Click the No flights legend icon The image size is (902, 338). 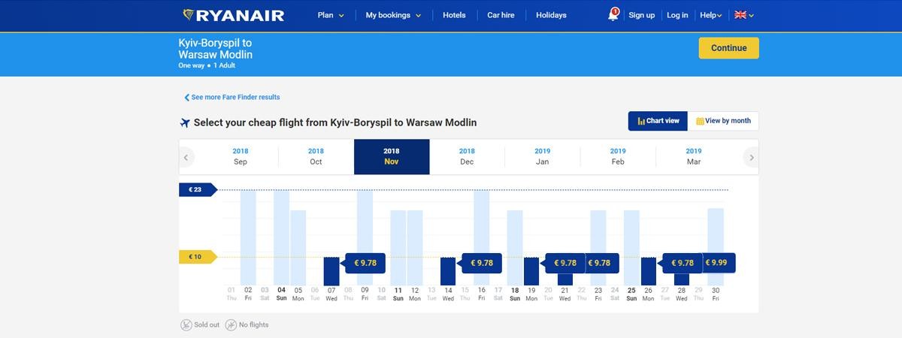click(231, 325)
